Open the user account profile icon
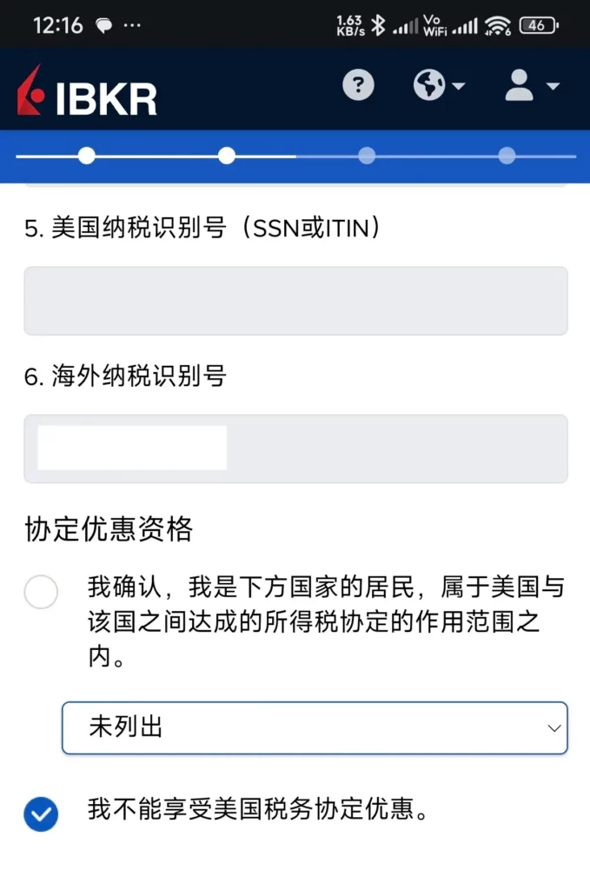The image size is (590, 890). [519, 86]
